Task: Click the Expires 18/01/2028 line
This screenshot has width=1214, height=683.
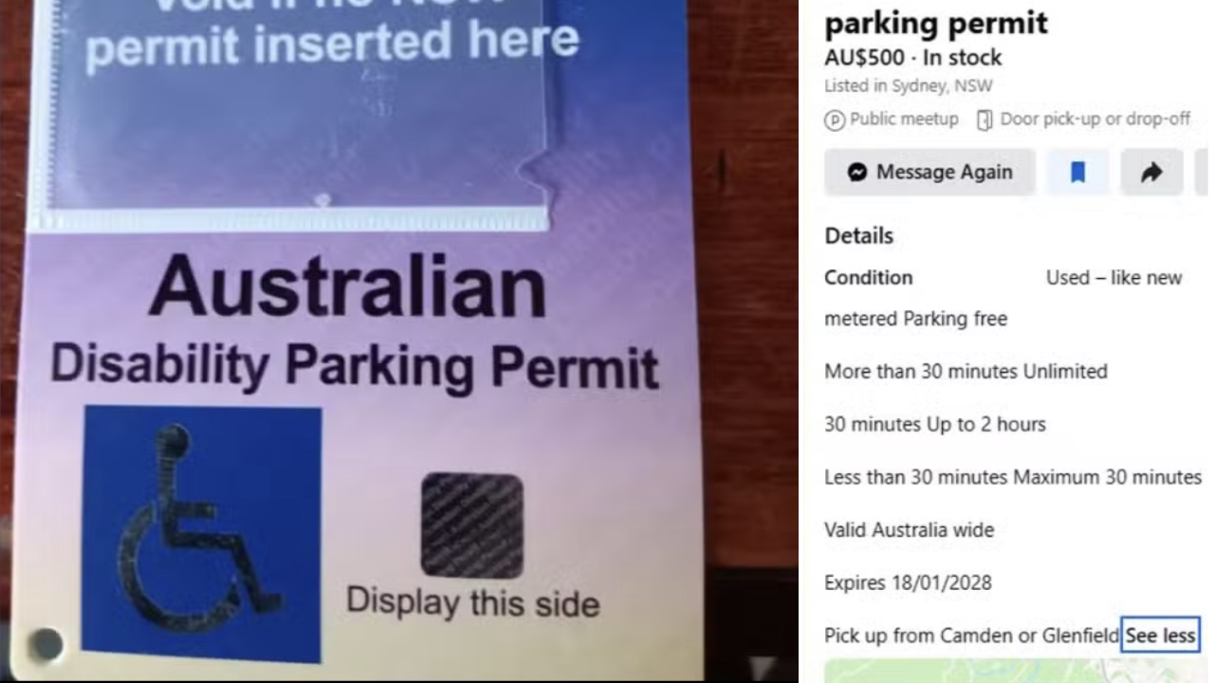Action: (x=908, y=582)
